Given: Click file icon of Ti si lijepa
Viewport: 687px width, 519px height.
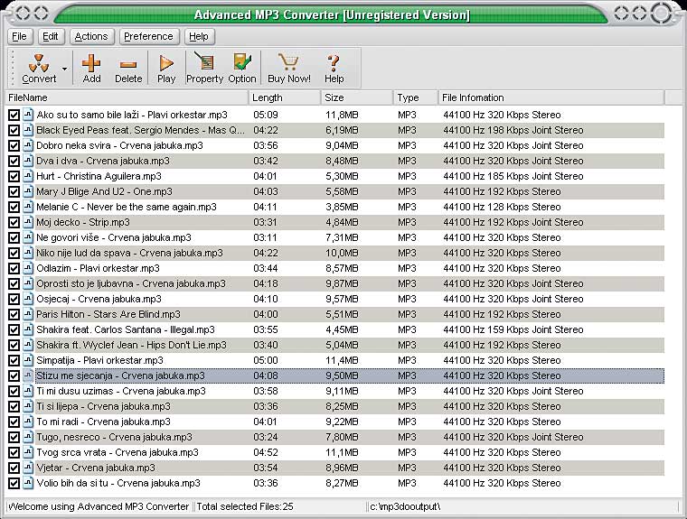Looking at the screenshot, I should click(x=28, y=406).
